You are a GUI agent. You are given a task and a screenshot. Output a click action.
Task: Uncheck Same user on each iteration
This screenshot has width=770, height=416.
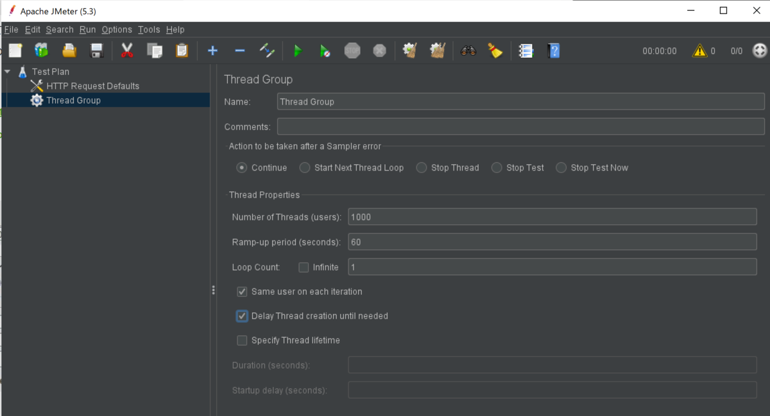pos(242,292)
